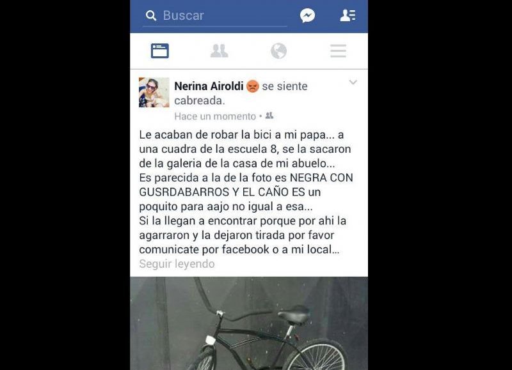Image resolution: width=512 pixels, height=370 pixels.
Task: Expand post options chevron
Action: click(353, 82)
